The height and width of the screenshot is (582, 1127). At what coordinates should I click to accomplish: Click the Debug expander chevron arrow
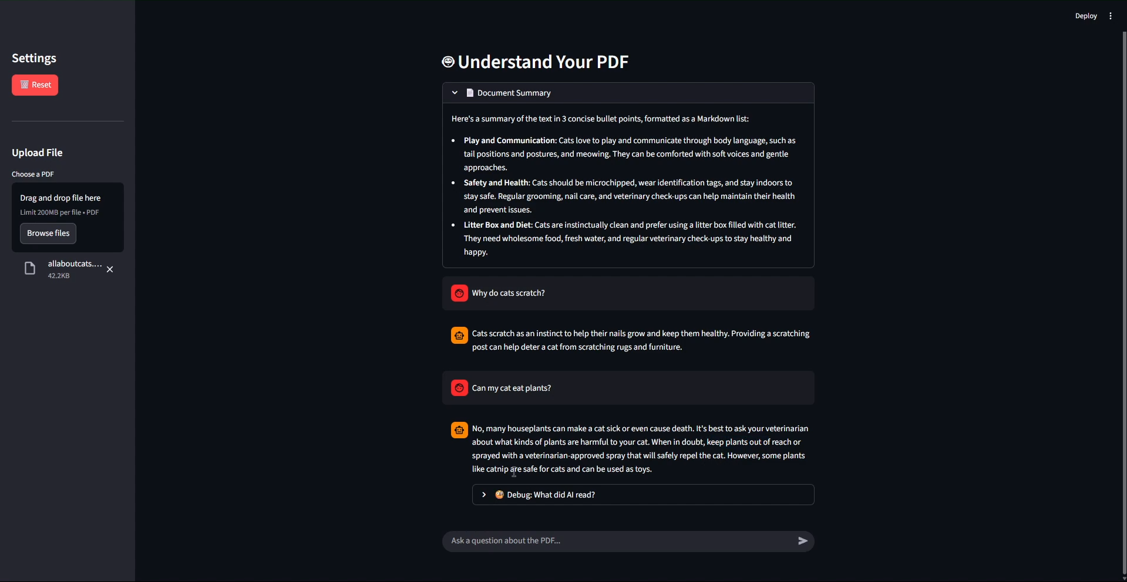coord(484,495)
